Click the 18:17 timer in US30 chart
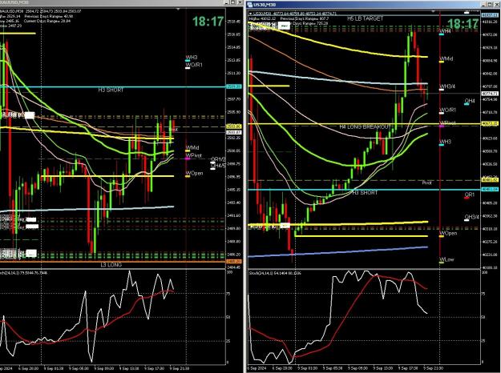The image size is (501, 373). point(463,23)
